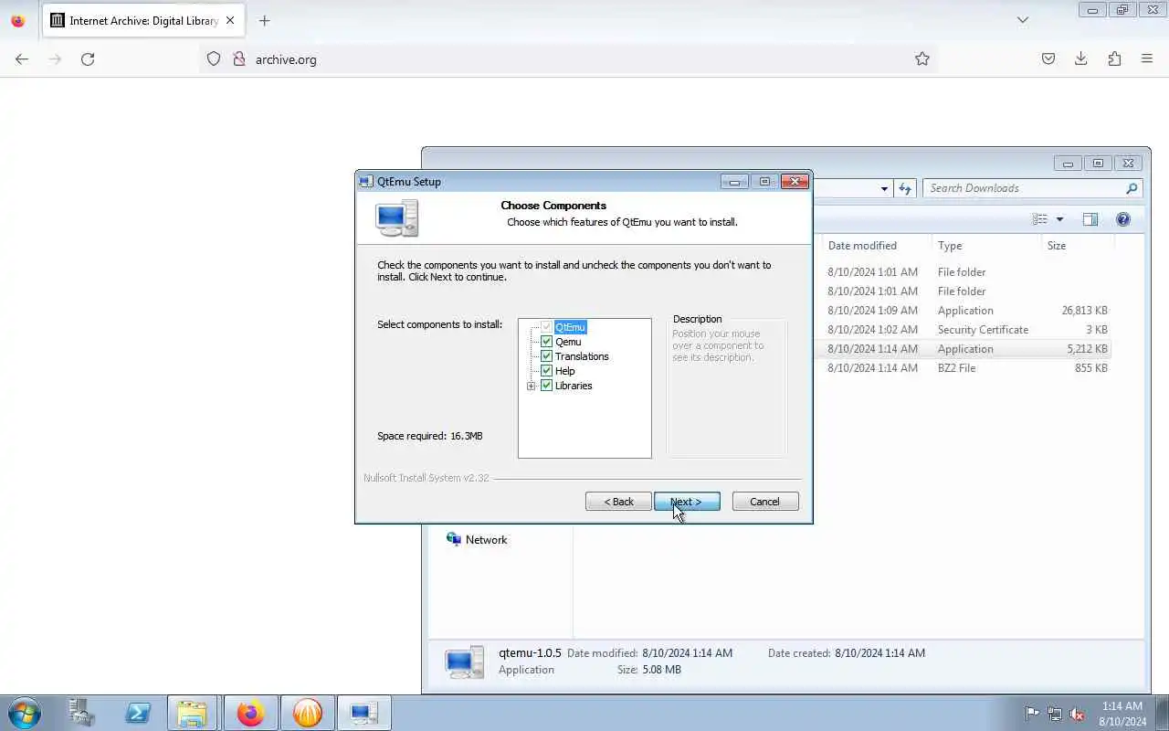The image size is (1169, 731).
Task: Bookmark this page with the star
Action: (x=922, y=58)
